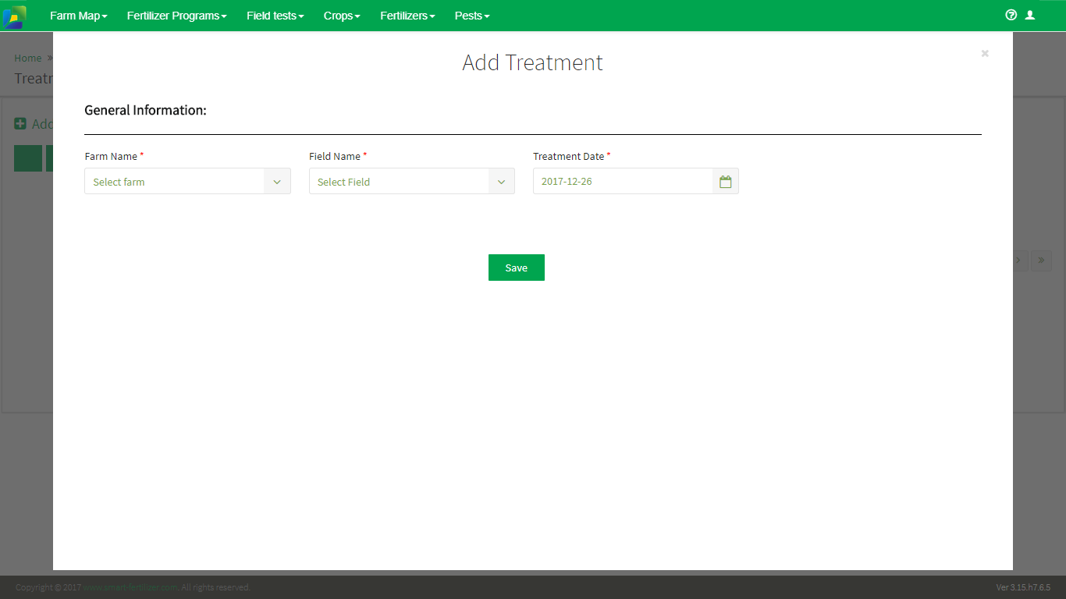Screen dimensions: 1066x599
Task: Open the Fertilizer Programs menu
Action: 177,16
